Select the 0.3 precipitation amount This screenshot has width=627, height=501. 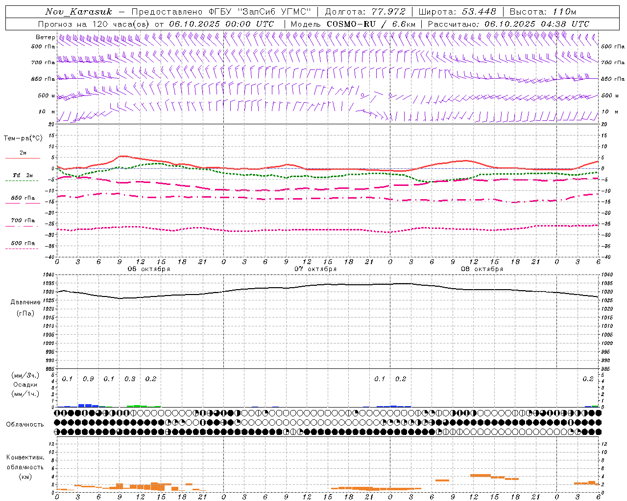130,379
